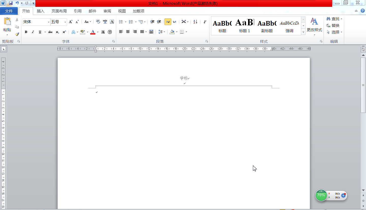Apply the 标题 heading style

(x=222, y=26)
